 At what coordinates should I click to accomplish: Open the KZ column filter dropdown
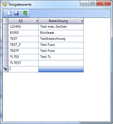[x=37, y=21]
